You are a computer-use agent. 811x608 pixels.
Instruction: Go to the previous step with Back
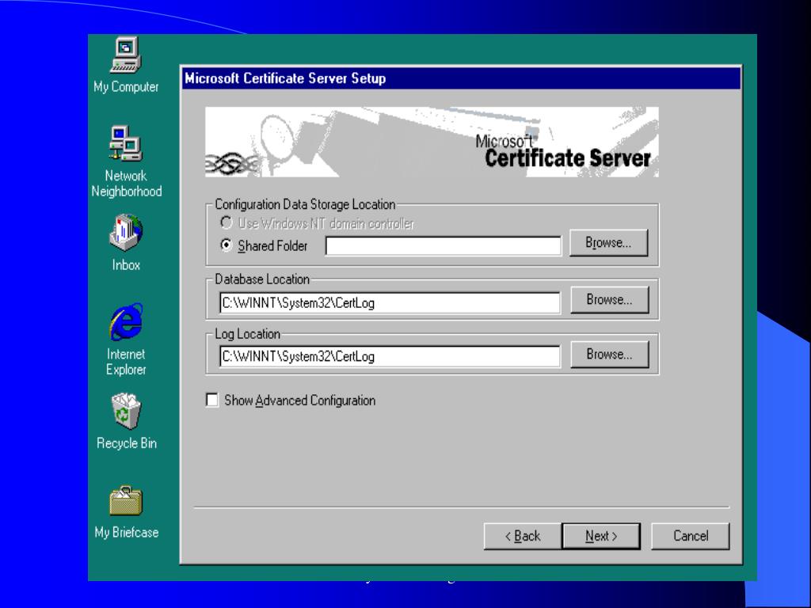(x=523, y=536)
